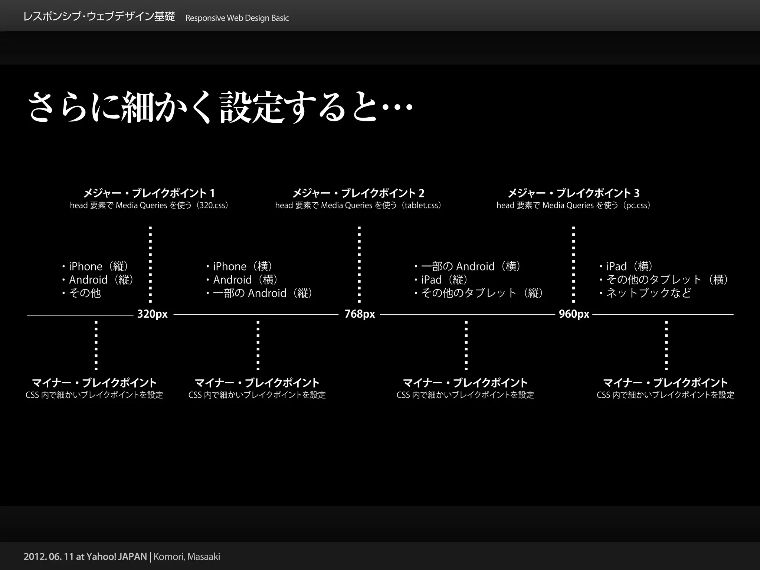Select the heading メジャー・ブレイクポイント 1
This screenshot has width=760, height=570.
point(149,193)
